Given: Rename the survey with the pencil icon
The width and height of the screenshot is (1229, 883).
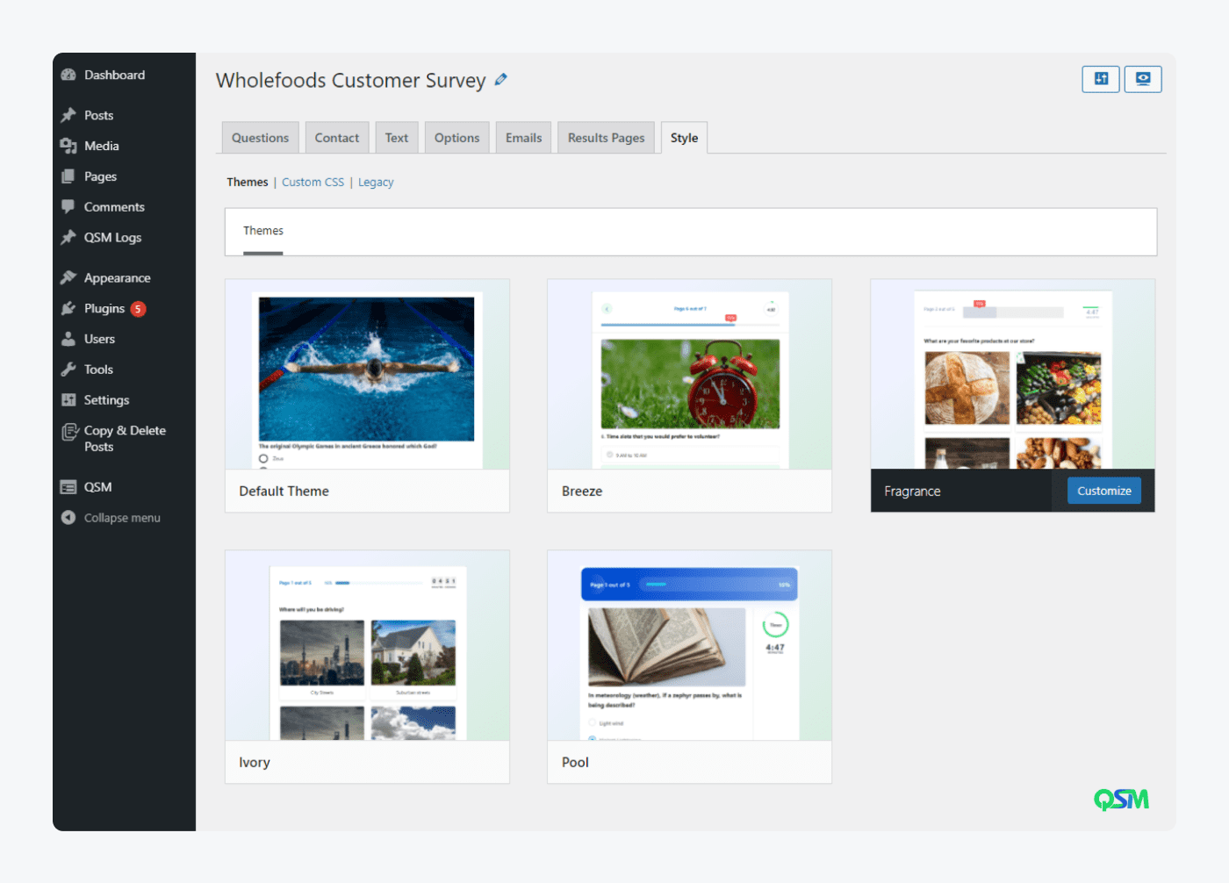Looking at the screenshot, I should (x=500, y=79).
